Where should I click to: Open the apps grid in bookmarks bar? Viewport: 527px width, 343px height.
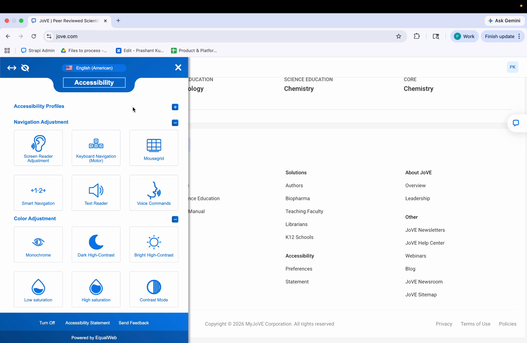point(7,51)
